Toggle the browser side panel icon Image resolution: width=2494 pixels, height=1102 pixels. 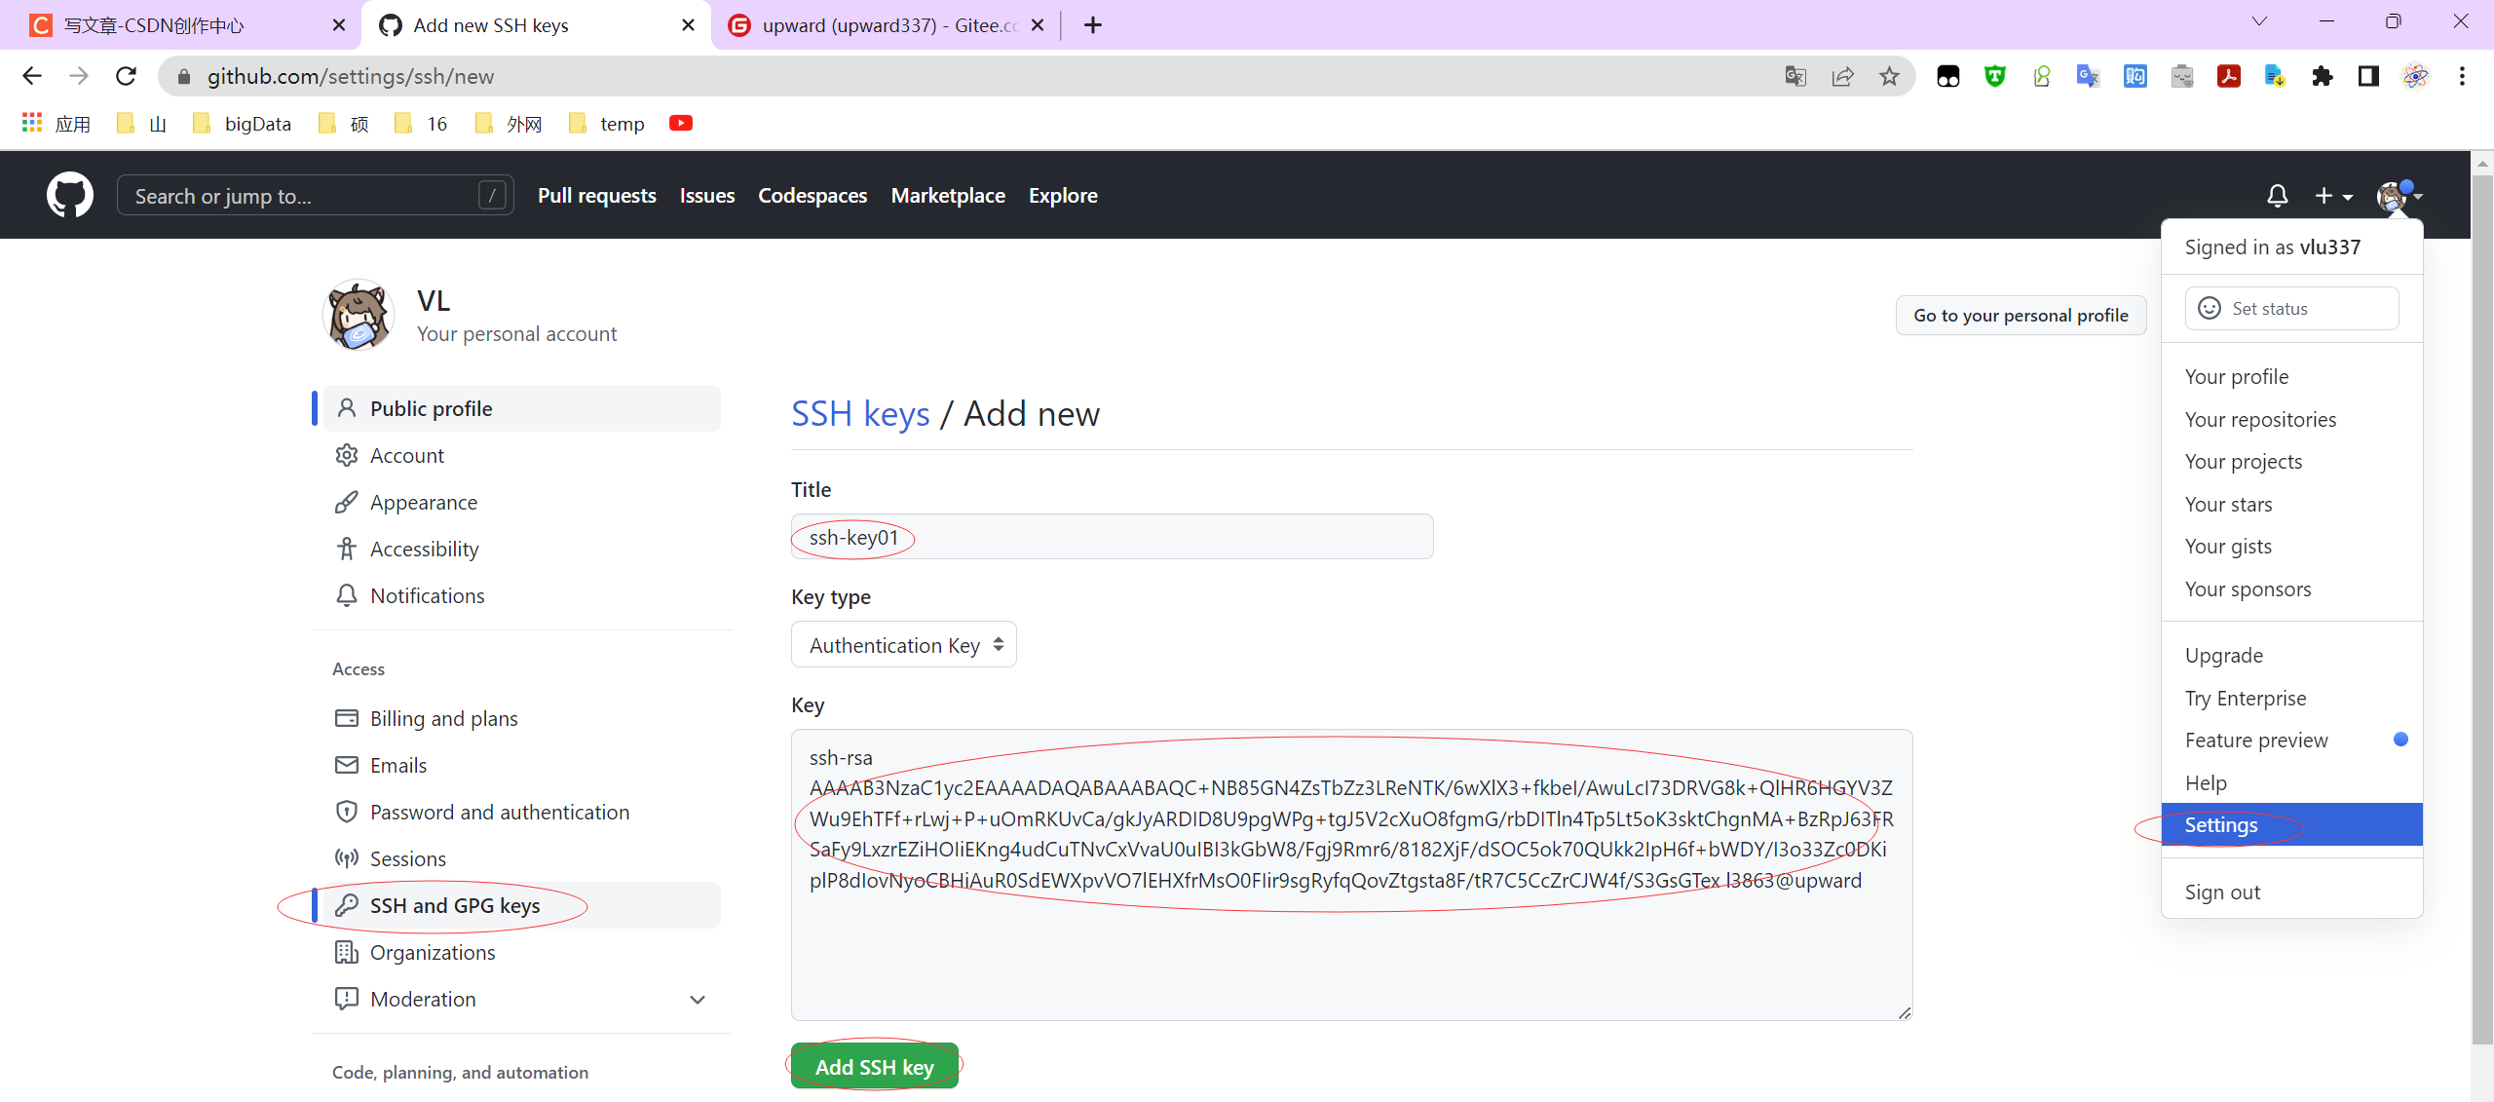coord(2368,76)
